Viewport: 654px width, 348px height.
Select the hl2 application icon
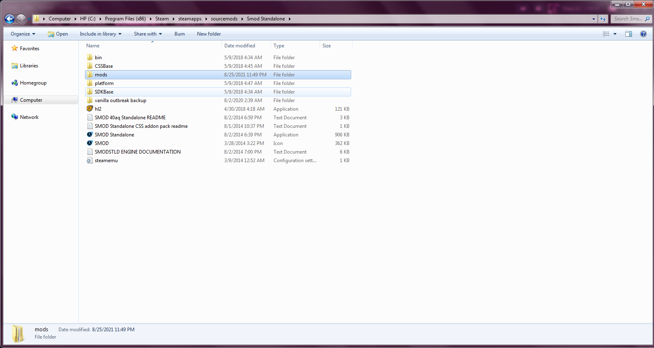click(90, 109)
